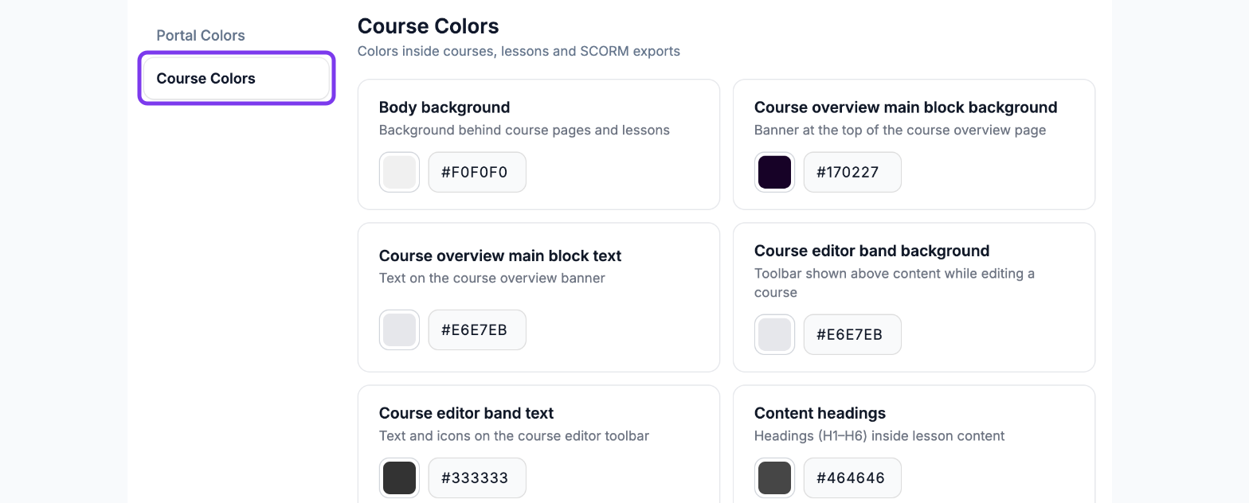Edit the hex field showing #464646
1249x503 pixels.
[x=852, y=478]
